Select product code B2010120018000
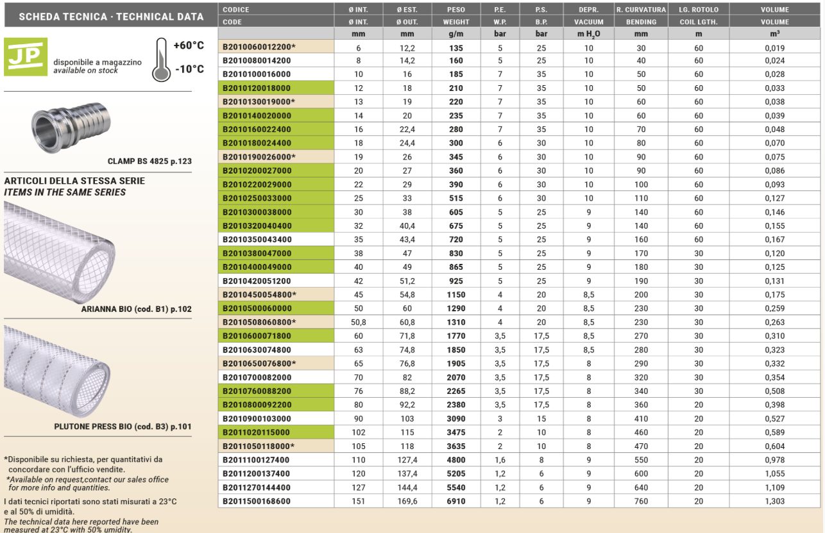 pos(256,88)
